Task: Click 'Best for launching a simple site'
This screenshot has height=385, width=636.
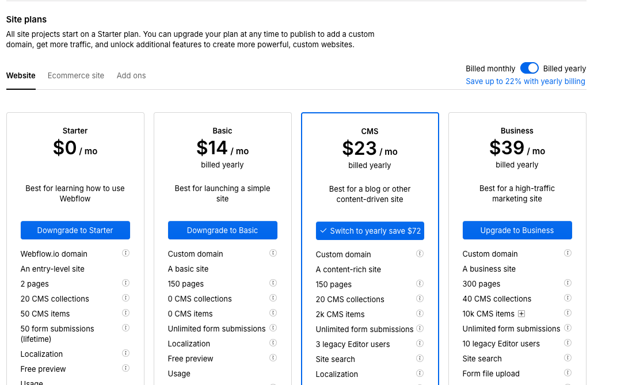Action: click(x=222, y=193)
